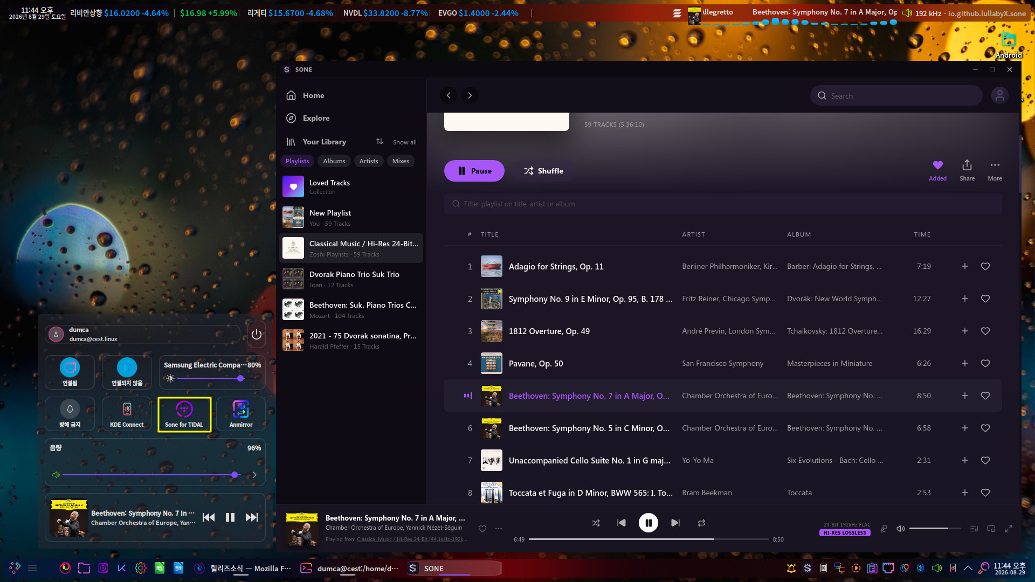Toggle the network connected tile

pyautogui.click(x=70, y=372)
